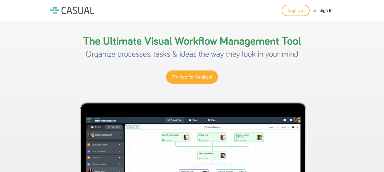Screen dimensions: 384x172
Task: Expand the Everyone Tasks group arrow
Action: tap(120, 164)
